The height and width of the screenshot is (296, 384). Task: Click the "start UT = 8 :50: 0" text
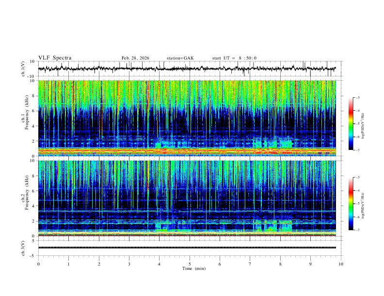(234, 58)
